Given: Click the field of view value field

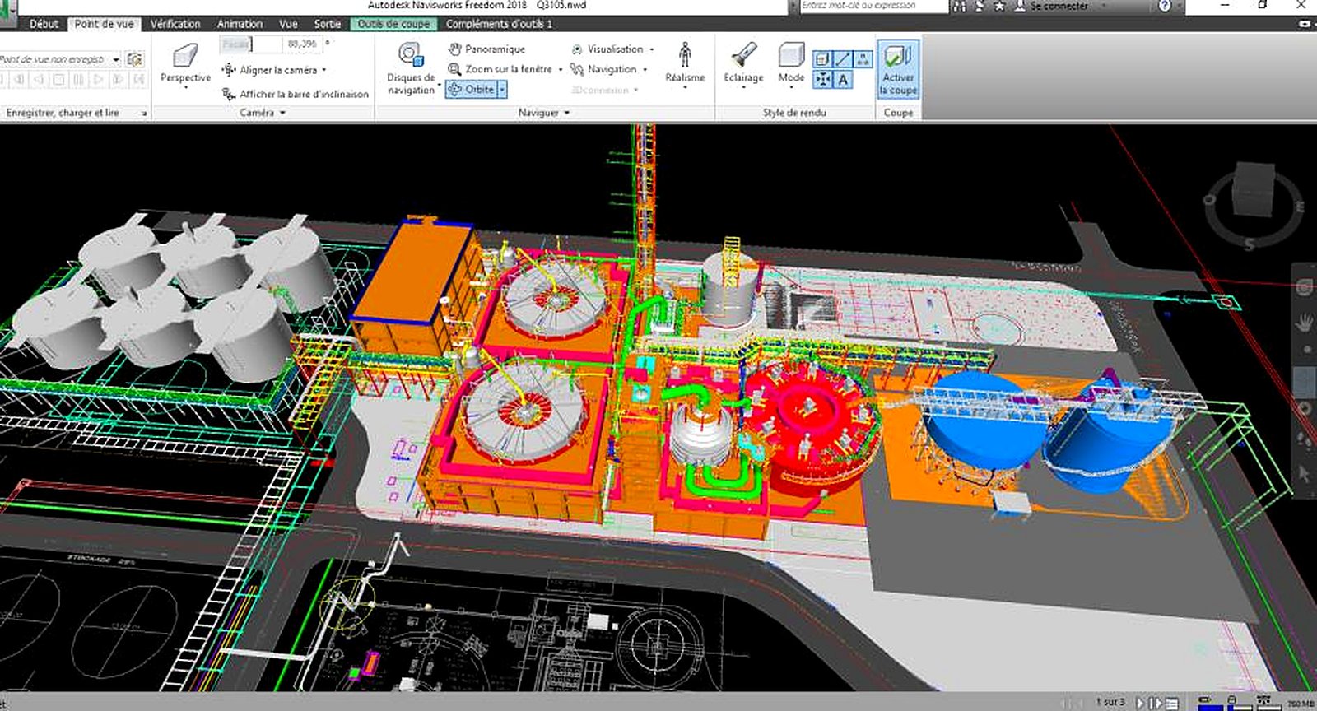Looking at the screenshot, I should (303, 44).
